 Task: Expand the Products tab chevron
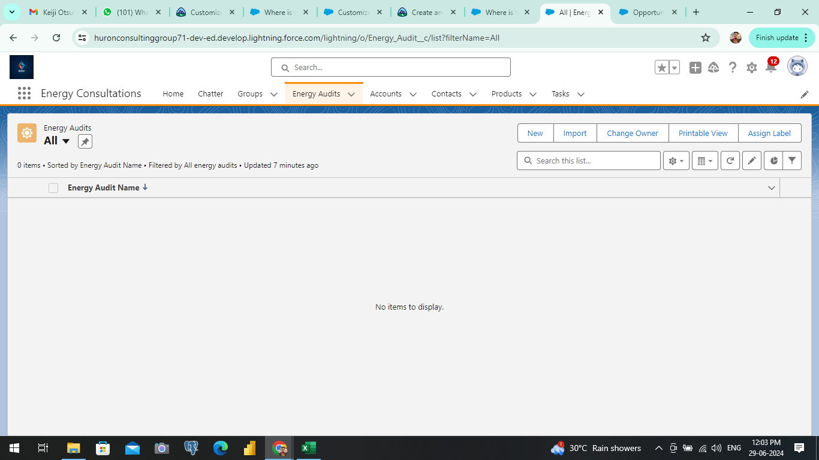tap(533, 94)
